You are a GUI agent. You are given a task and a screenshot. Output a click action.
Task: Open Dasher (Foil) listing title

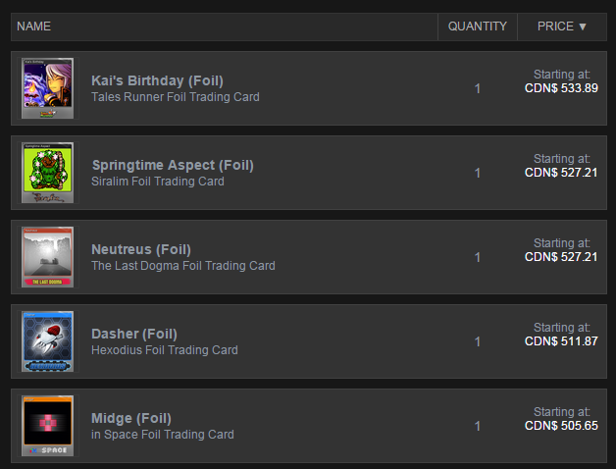coord(134,334)
